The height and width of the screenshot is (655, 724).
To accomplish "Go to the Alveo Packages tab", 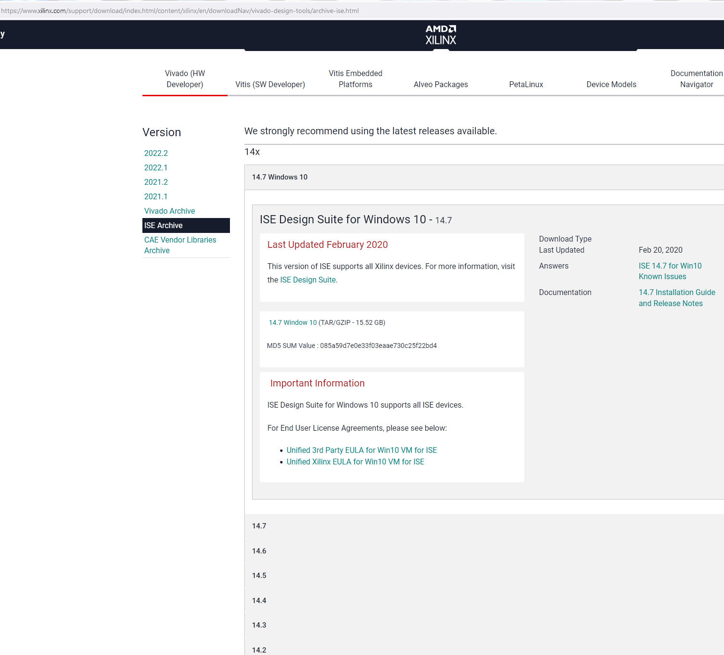I will [x=441, y=85].
